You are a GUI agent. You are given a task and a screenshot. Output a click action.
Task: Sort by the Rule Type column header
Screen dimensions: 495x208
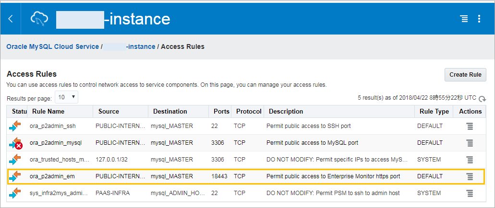[434, 112]
